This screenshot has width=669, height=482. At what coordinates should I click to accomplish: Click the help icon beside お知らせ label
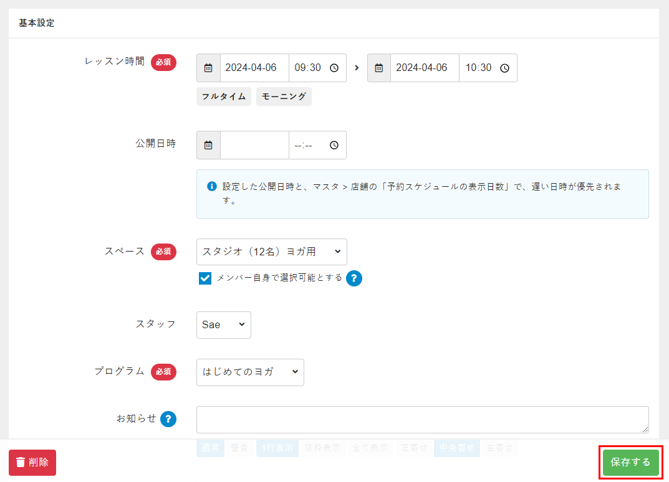[x=168, y=419]
